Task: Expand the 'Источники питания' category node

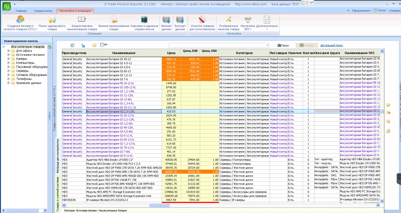Action: click(8, 55)
